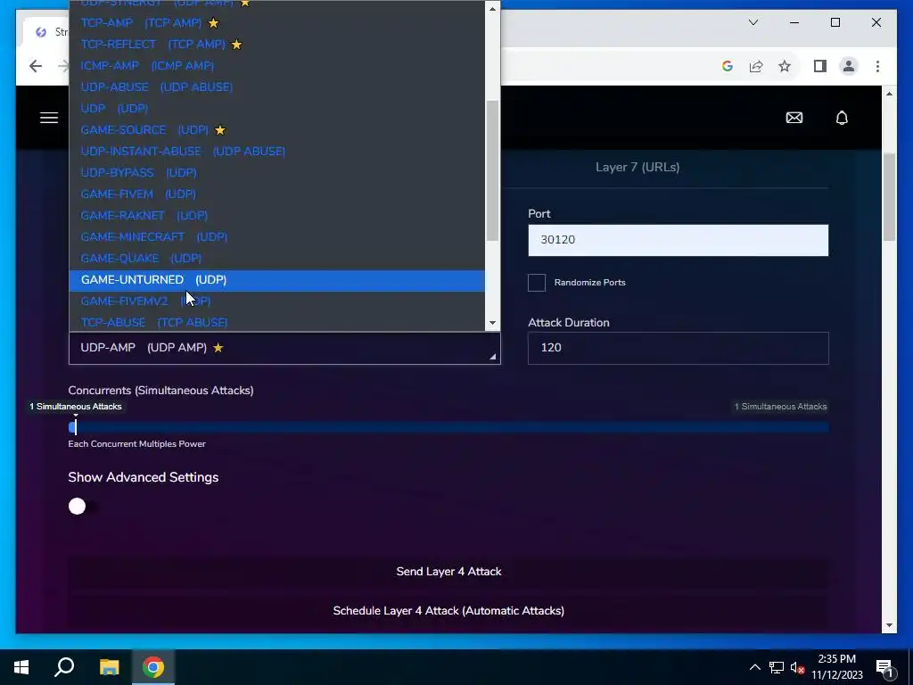The height and width of the screenshot is (685, 913).
Task: Choose GAME-FIVEM (UDP) option
Action: 276,194
